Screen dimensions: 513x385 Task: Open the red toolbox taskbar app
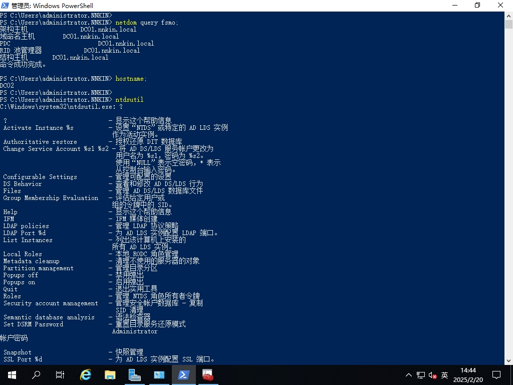(x=207, y=374)
